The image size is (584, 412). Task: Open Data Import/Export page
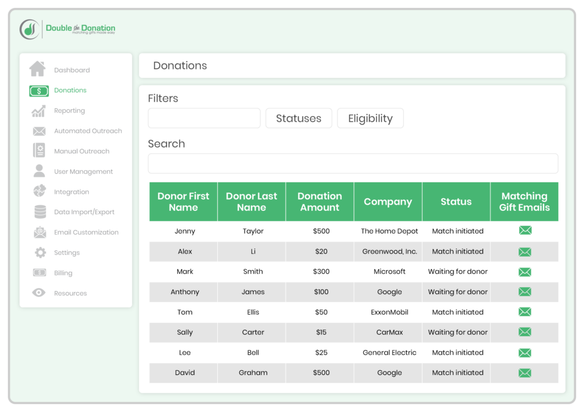[84, 212]
